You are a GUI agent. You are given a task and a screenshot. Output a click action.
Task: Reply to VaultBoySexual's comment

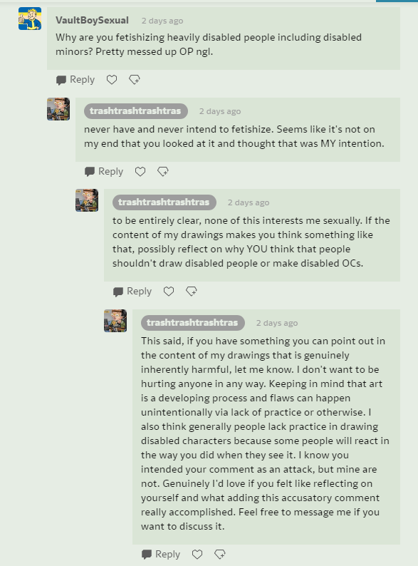[x=75, y=79]
